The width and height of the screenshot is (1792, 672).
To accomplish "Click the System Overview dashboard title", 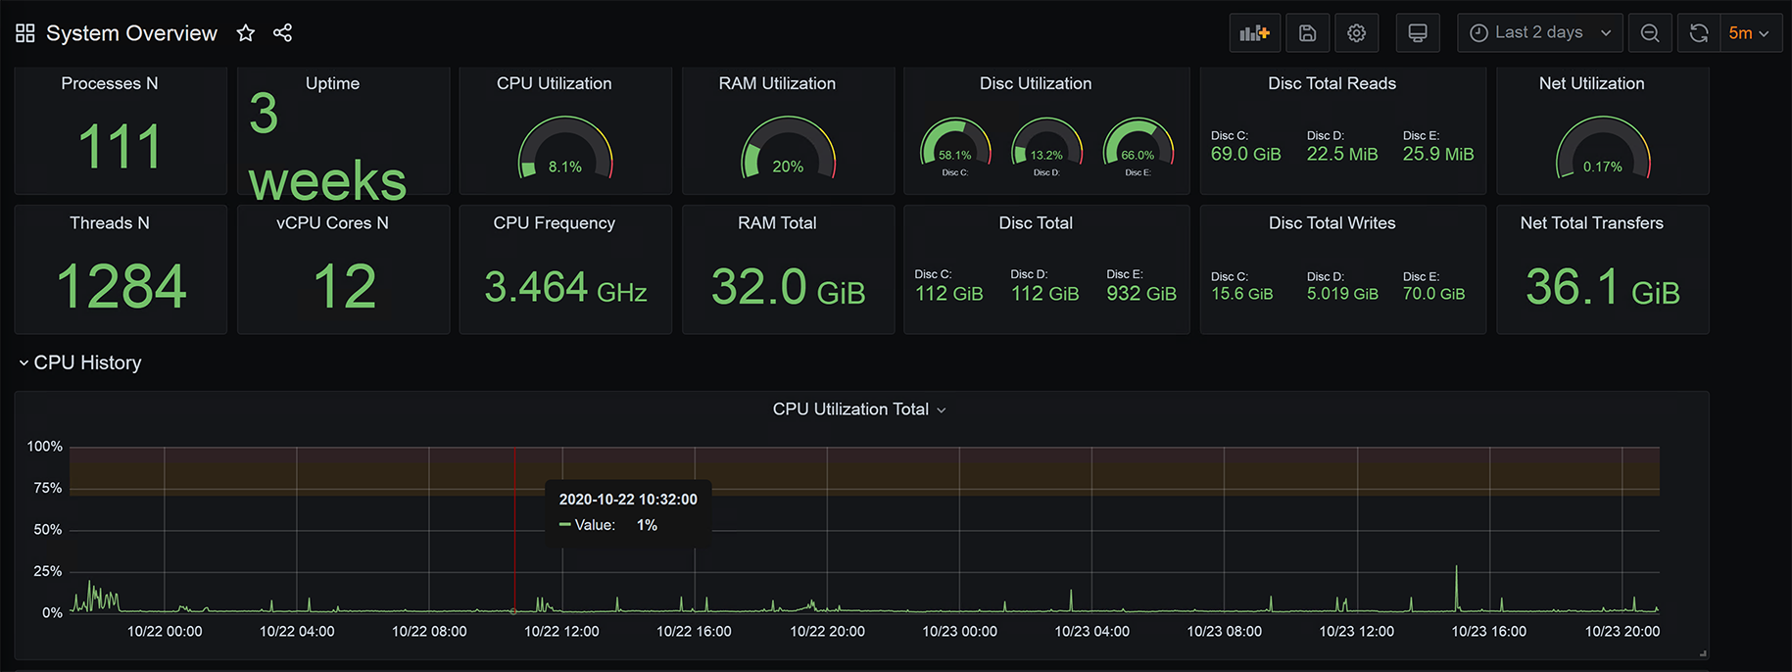I will [131, 33].
